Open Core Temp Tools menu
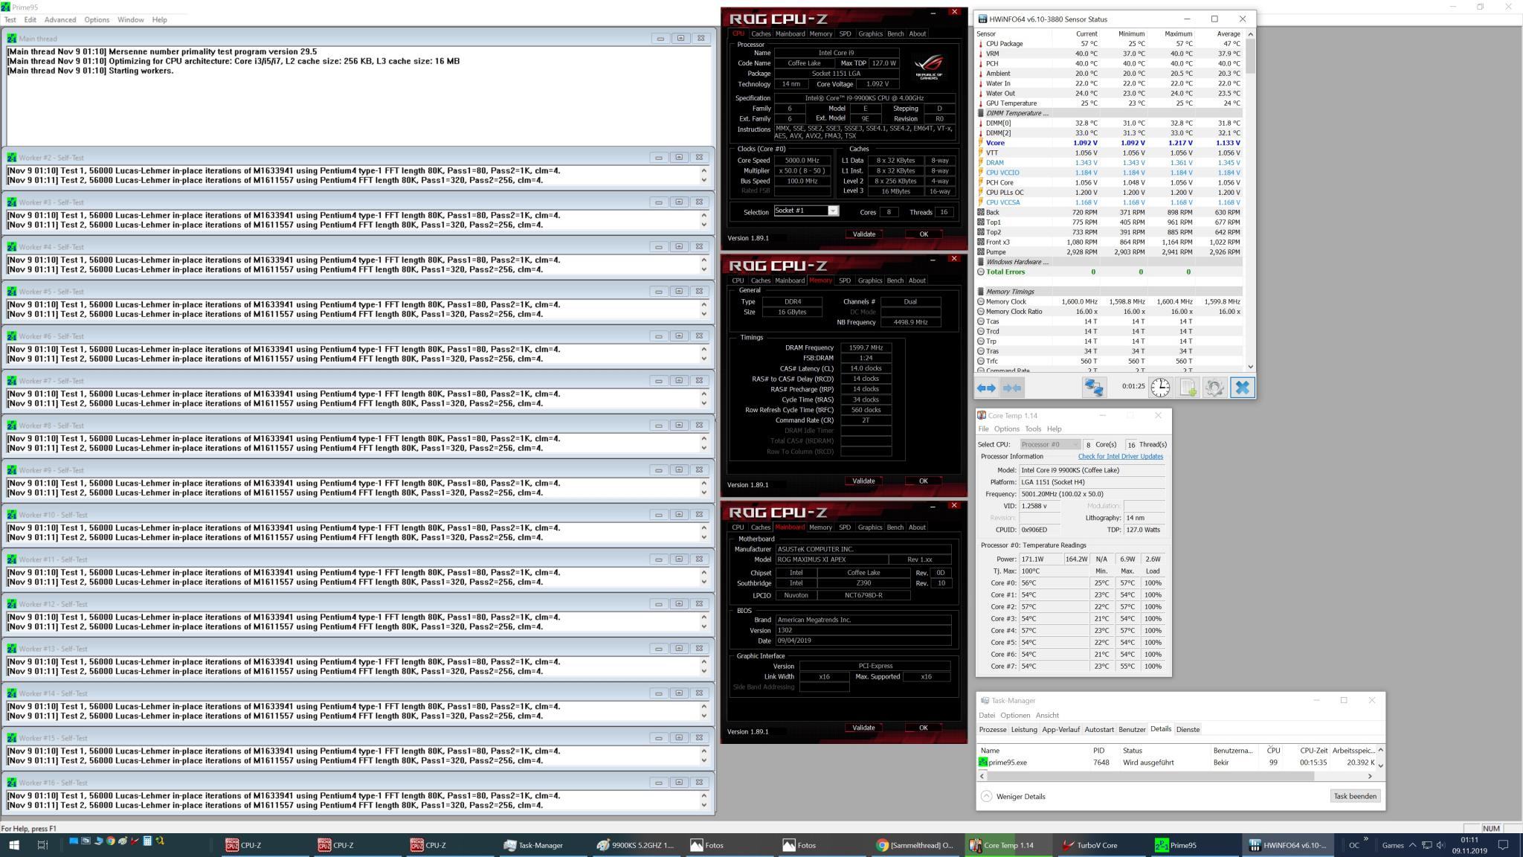This screenshot has height=857, width=1523. [x=1033, y=428]
